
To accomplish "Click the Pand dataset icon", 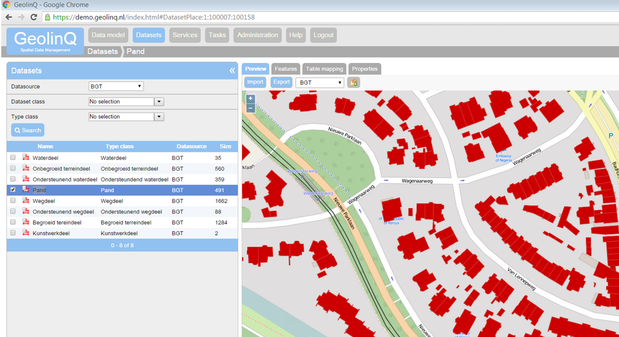I will pos(26,190).
